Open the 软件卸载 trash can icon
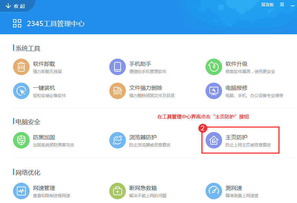297x203 pixels. tap(21, 67)
